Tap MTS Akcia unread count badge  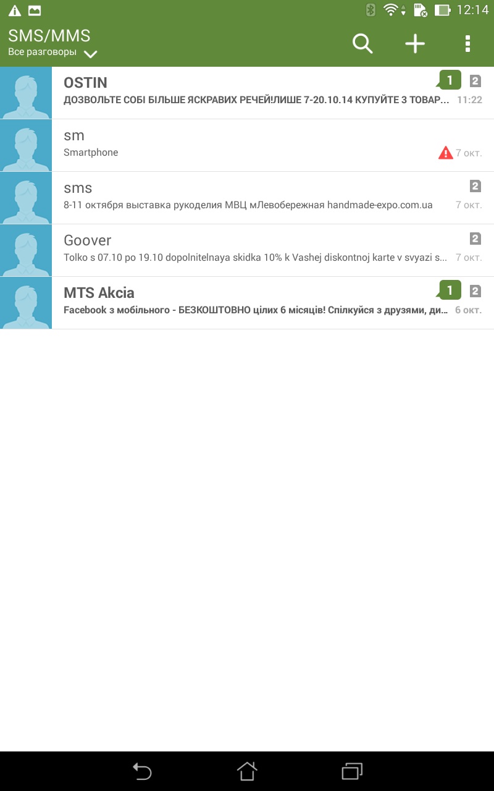[450, 290]
